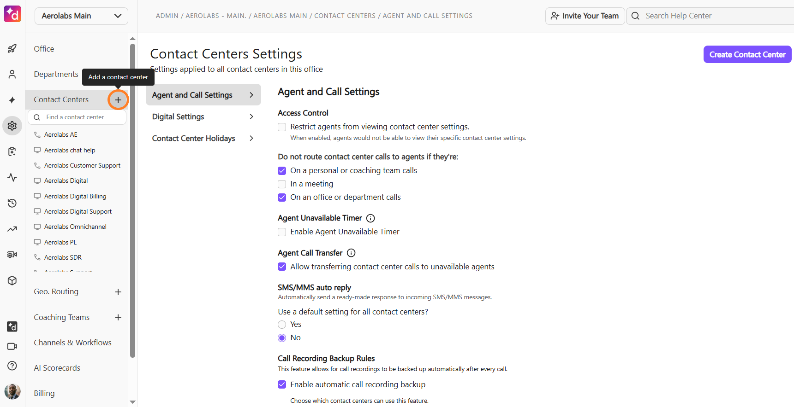Click ADMIN in the breadcrumb
This screenshot has width=794, height=407.
point(167,16)
